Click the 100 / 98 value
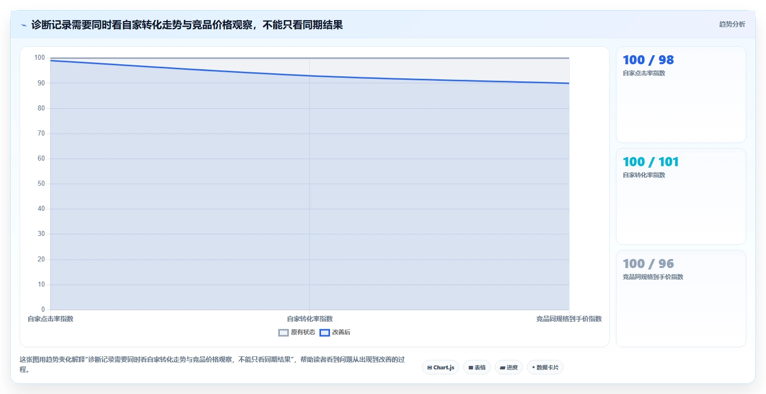The image size is (766, 394). click(x=648, y=60)
